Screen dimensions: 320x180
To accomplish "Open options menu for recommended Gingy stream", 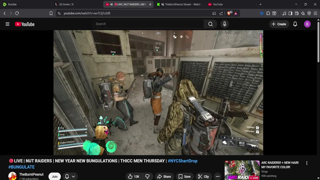I will pyautogui.click(x=307, y=163).
